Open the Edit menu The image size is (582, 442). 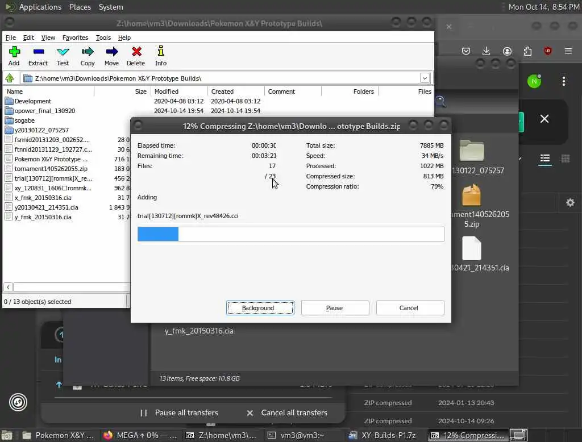28,37
